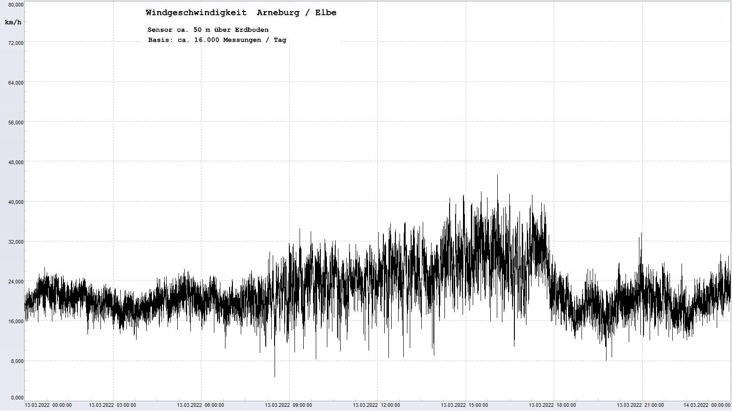Pick the 48,000 y-axis label
The width and height of the screenshot is (732, 411).
[x=16, y=162]
